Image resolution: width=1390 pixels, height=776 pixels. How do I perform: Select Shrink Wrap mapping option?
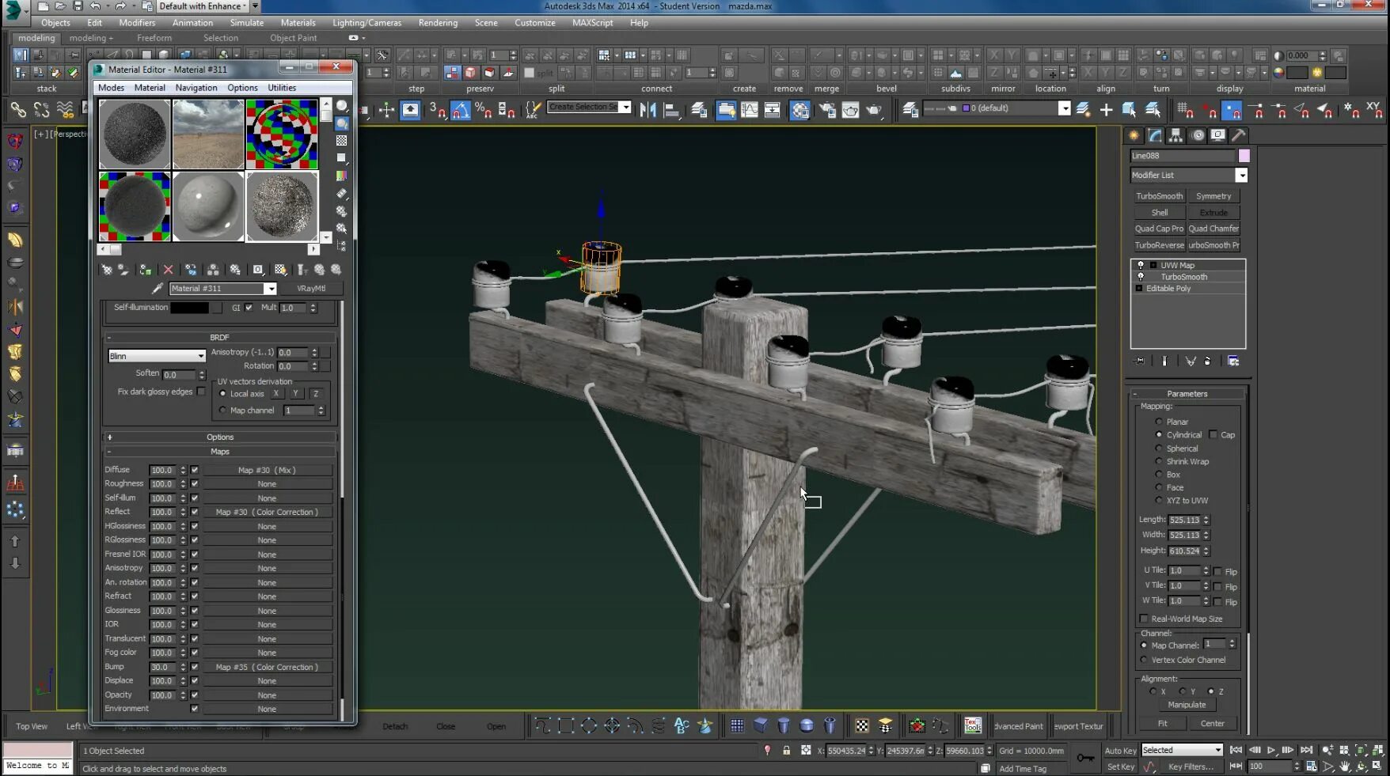pyautogui.click(x=1159, y=461)
